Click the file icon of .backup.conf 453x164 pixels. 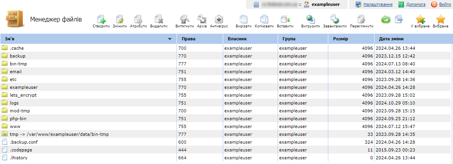4,142
